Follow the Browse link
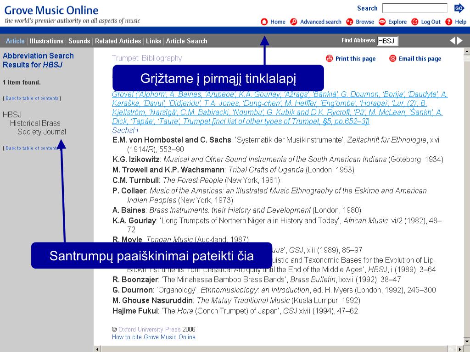470x352 pixels. [x=365, y=22]
